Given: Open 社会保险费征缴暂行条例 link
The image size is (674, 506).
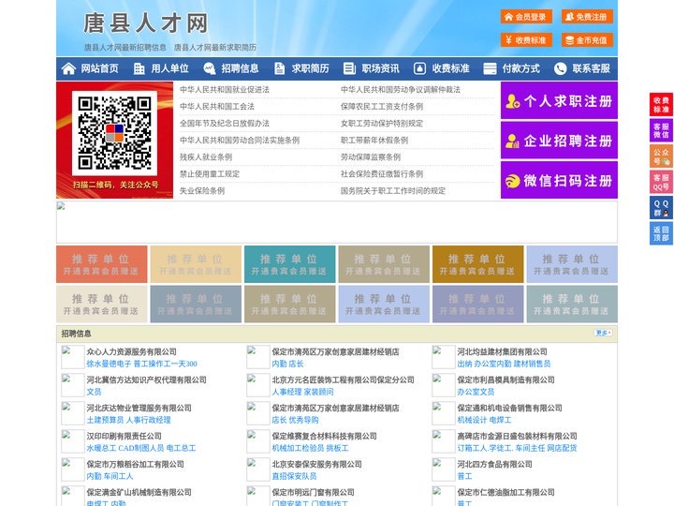Looking at the screenshot, I should 382,174.
